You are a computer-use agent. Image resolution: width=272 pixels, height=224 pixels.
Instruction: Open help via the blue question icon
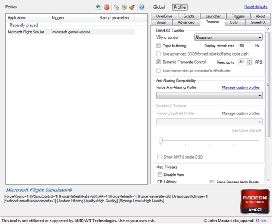point(142,7)
